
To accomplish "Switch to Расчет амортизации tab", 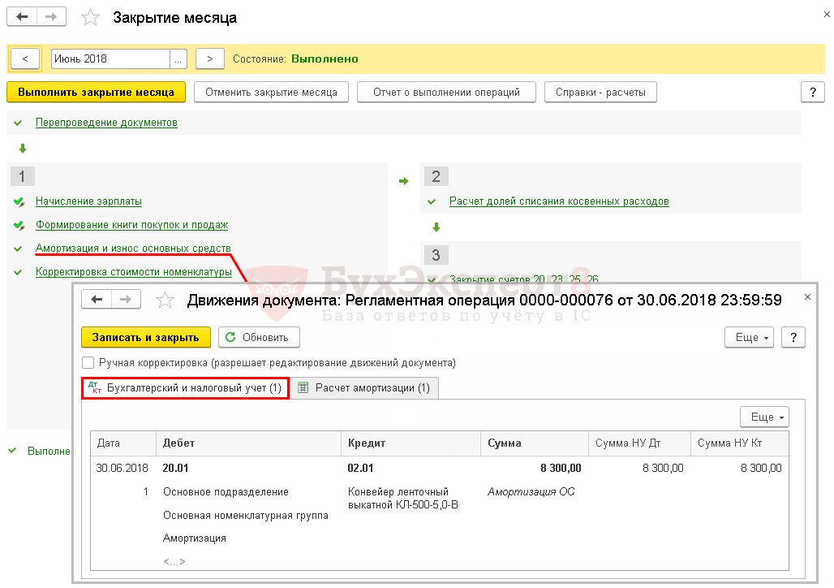I will pyautogui.click(x=364, y=388).
